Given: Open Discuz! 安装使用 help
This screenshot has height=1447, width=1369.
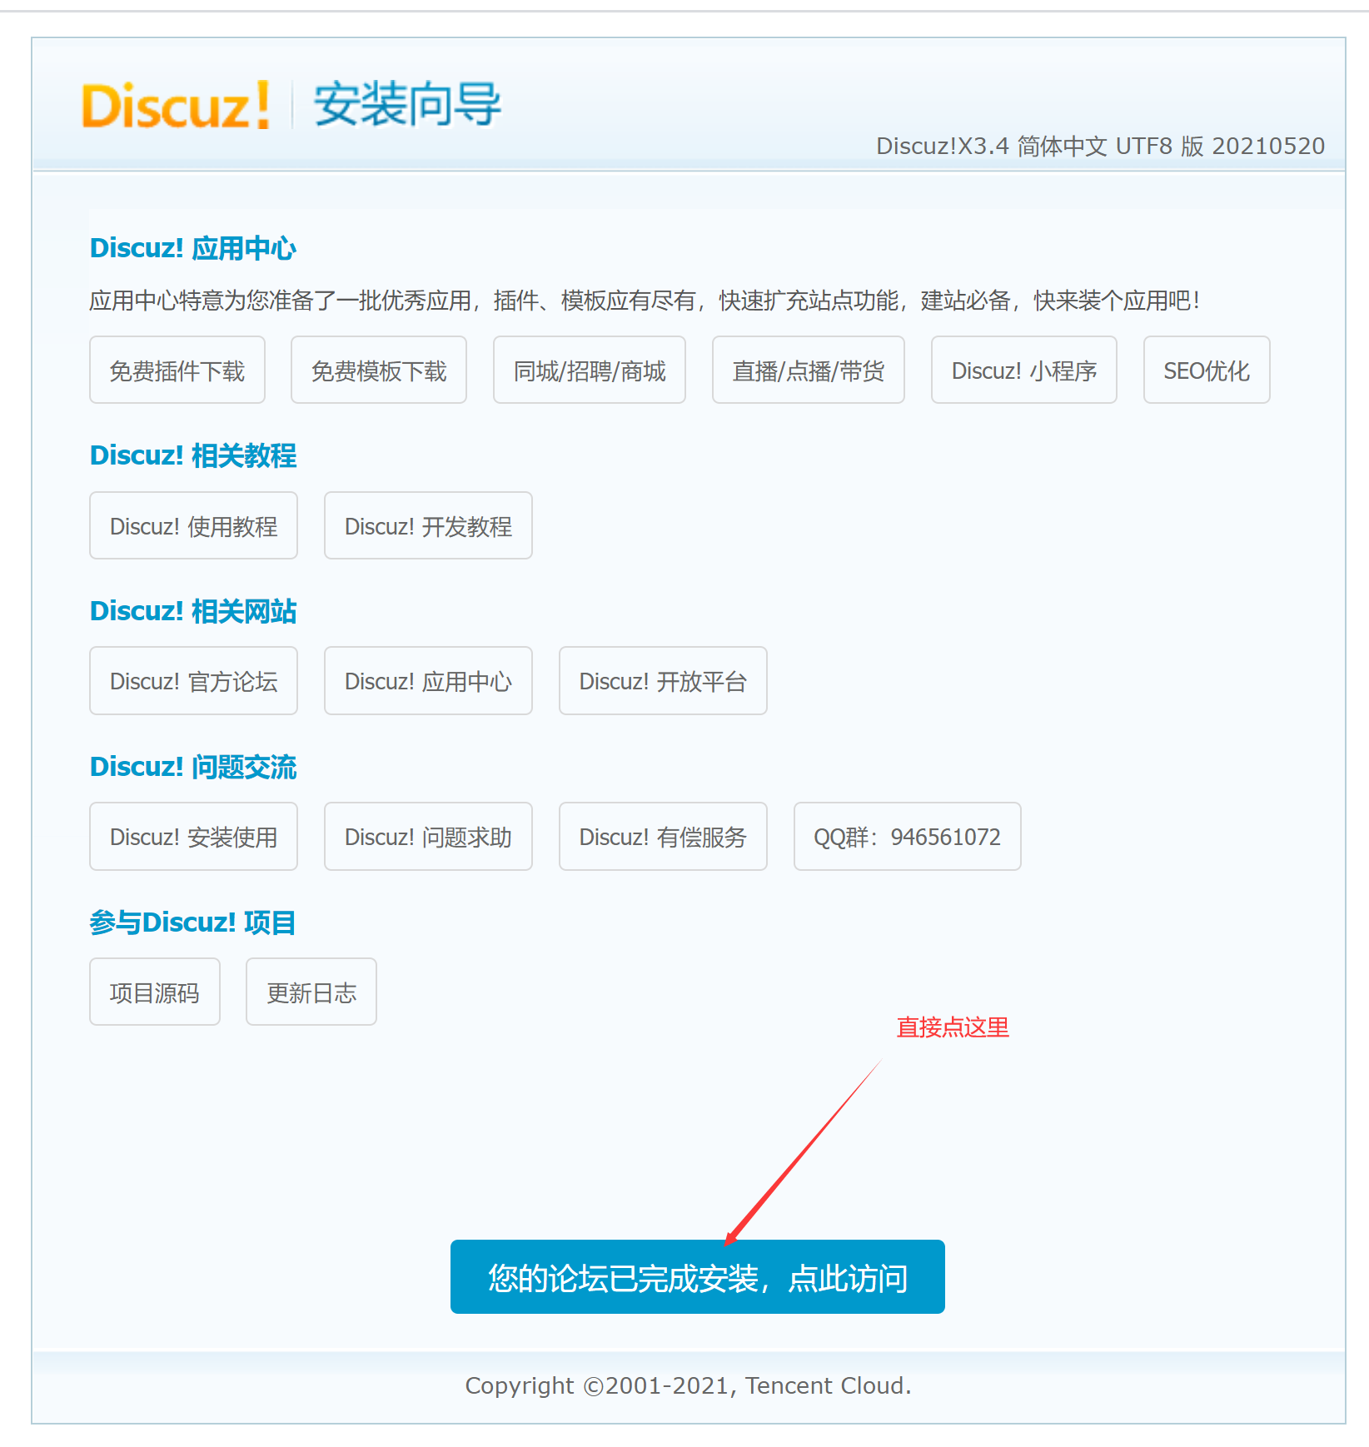Looking at the screenshot, I should [194, 837].
